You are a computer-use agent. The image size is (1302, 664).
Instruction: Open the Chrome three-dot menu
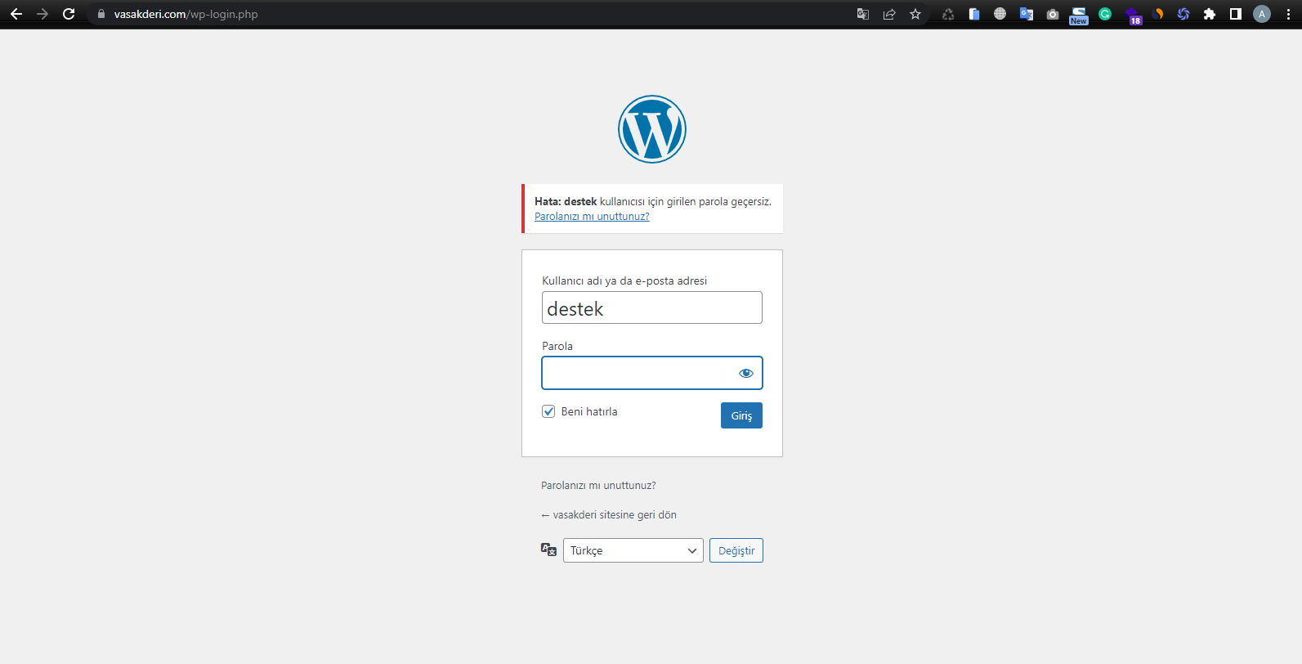click(x=1288, y=14)
